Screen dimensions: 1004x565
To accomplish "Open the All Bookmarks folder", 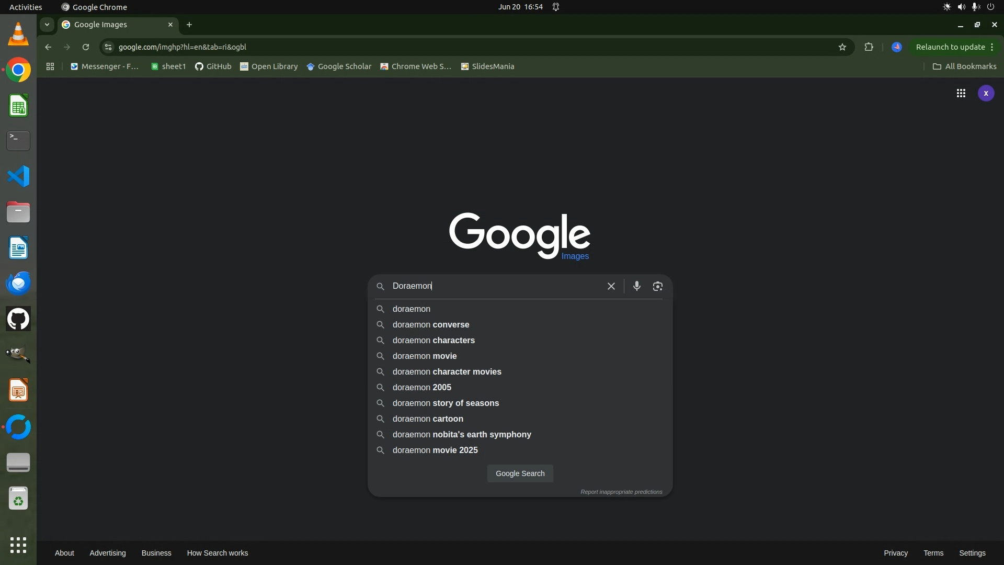I will point(964,66).
